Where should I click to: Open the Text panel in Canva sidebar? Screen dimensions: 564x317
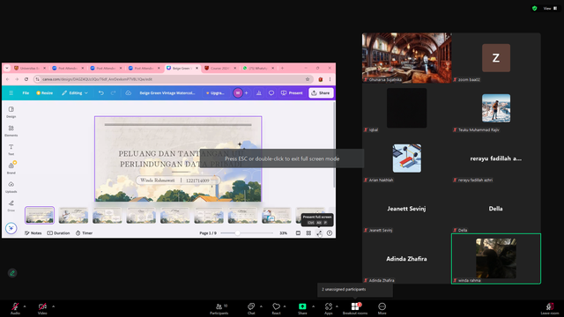11,150
